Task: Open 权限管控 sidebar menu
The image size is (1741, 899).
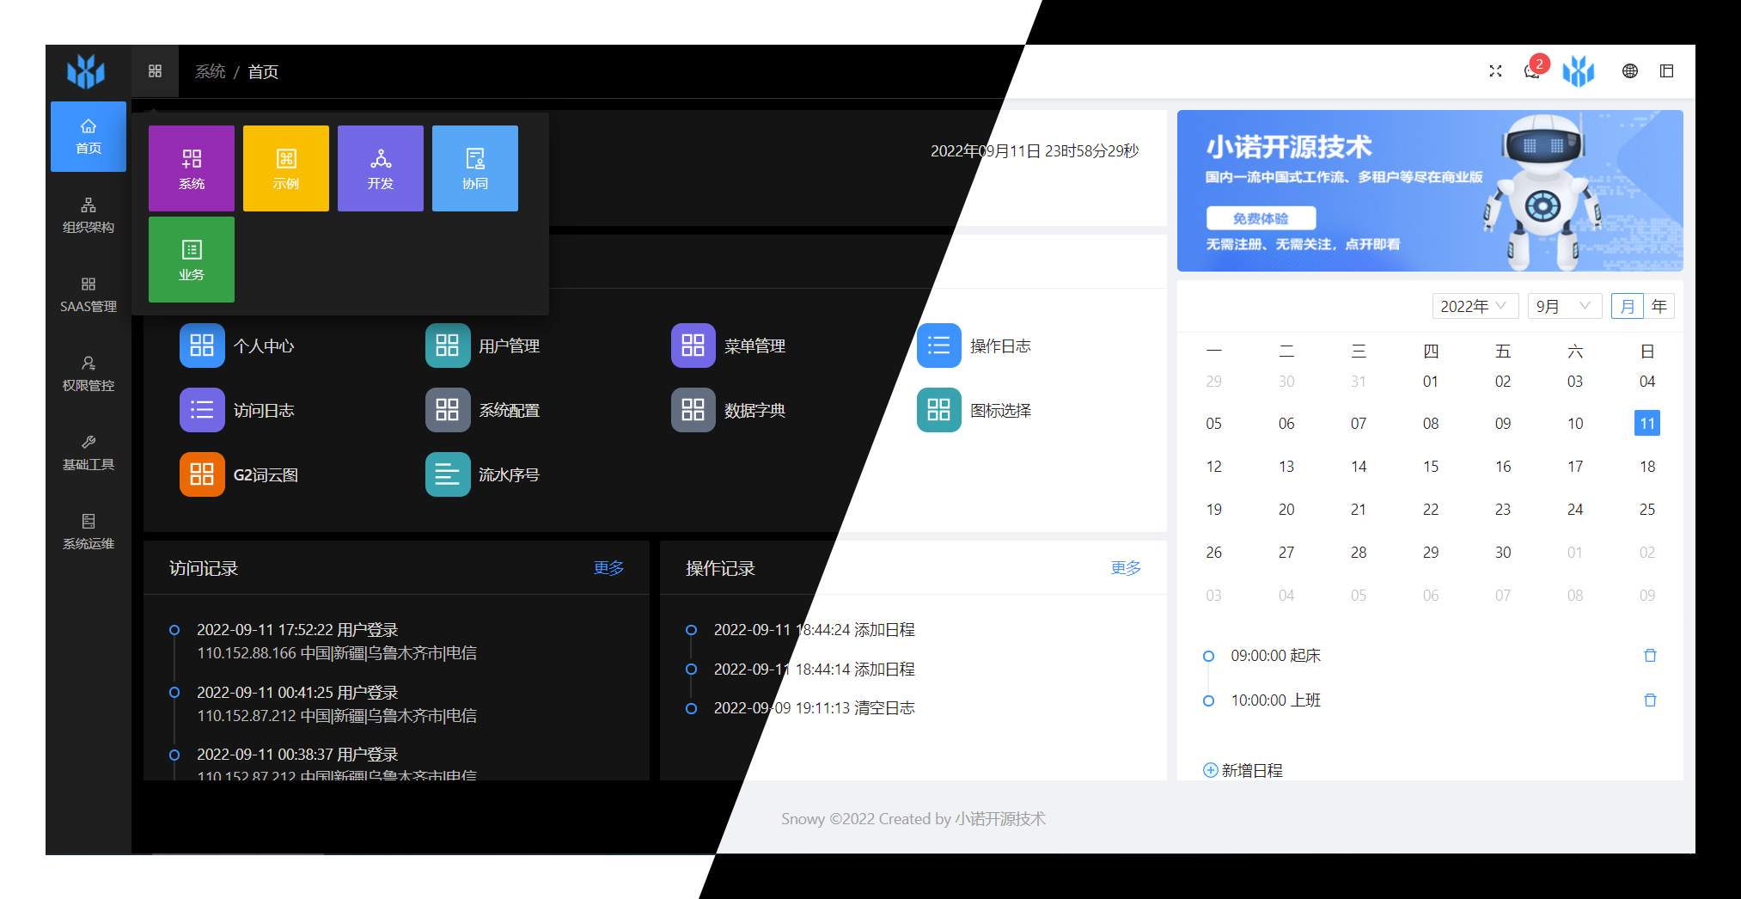Action: (x=89, y=373)
